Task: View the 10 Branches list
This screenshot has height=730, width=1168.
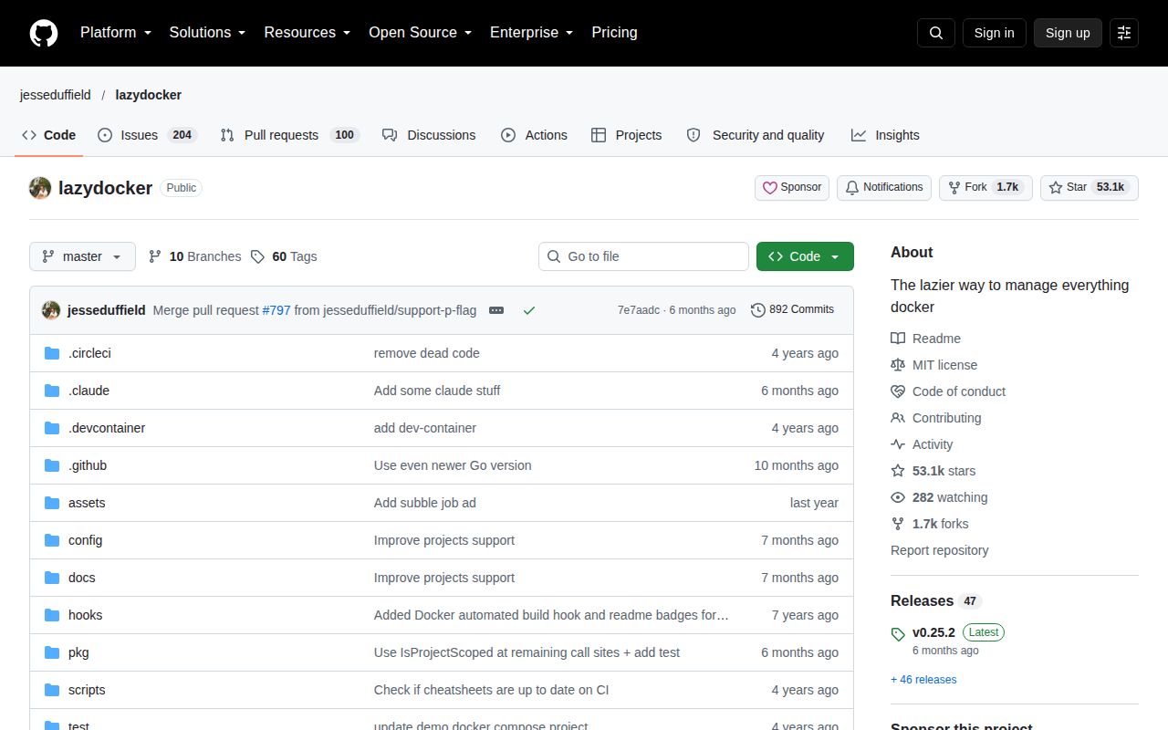Action: (194, 256)
